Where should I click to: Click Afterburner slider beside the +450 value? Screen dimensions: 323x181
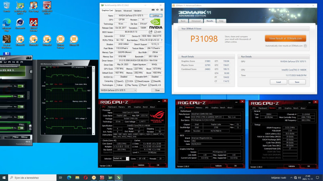pos(6,117)
